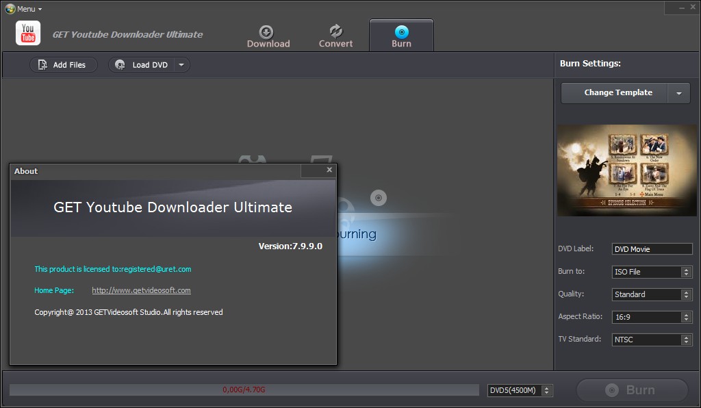
Task: Click the GET Youtube Downloader Ultimate banner title
Action: (x=173, y=207)
